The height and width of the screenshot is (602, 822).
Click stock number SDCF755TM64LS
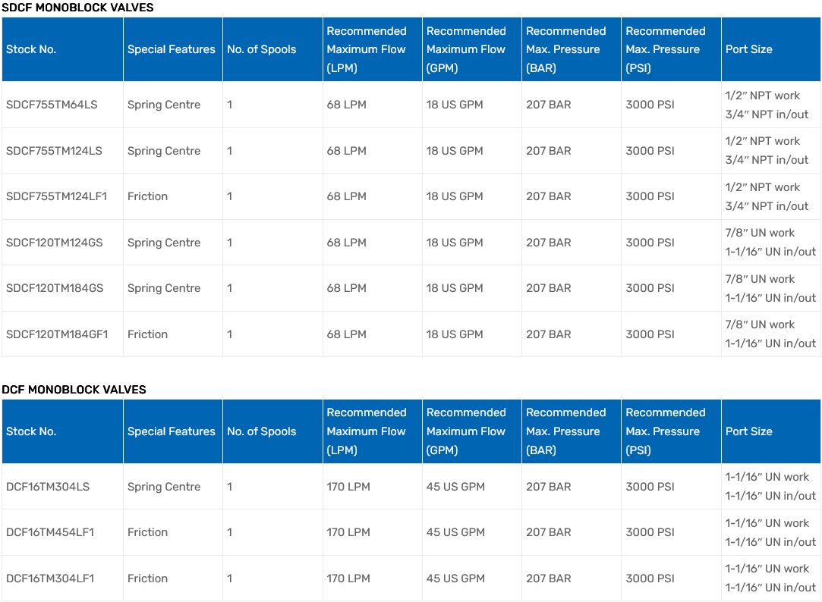[52, 105]
